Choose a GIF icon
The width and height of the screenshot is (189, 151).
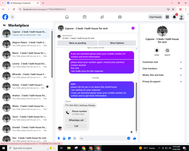pos(75,139)
